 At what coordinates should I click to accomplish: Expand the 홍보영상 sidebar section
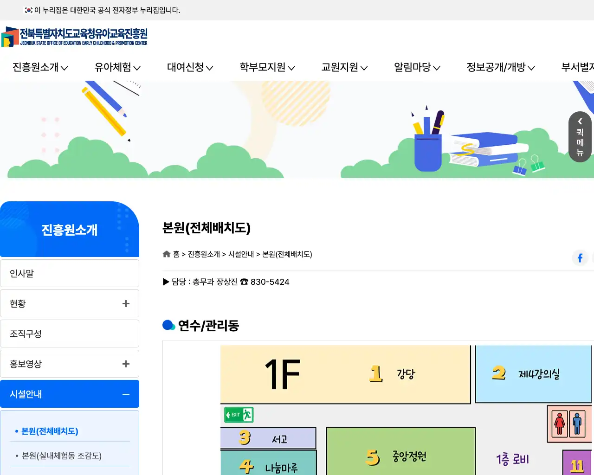coord(125,364)
